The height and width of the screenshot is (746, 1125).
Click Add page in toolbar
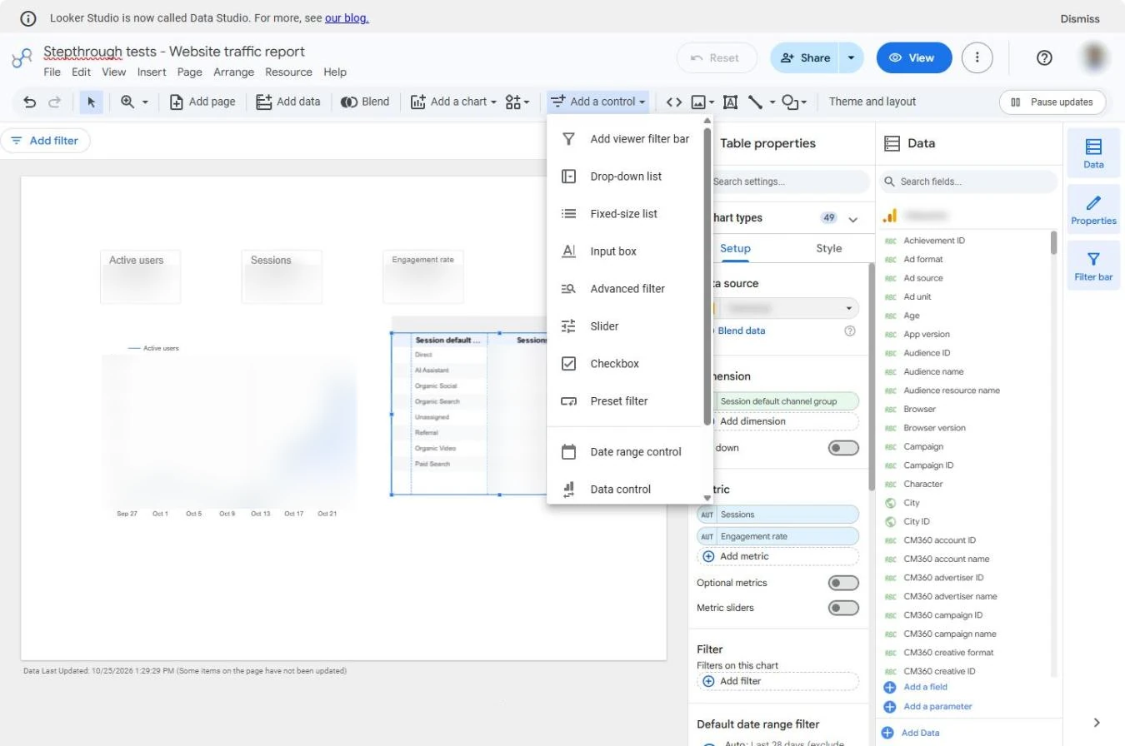coord(202,102)
